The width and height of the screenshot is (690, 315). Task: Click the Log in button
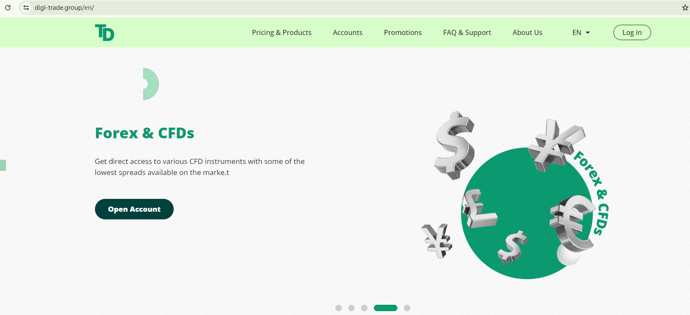(x=632, y=32)
